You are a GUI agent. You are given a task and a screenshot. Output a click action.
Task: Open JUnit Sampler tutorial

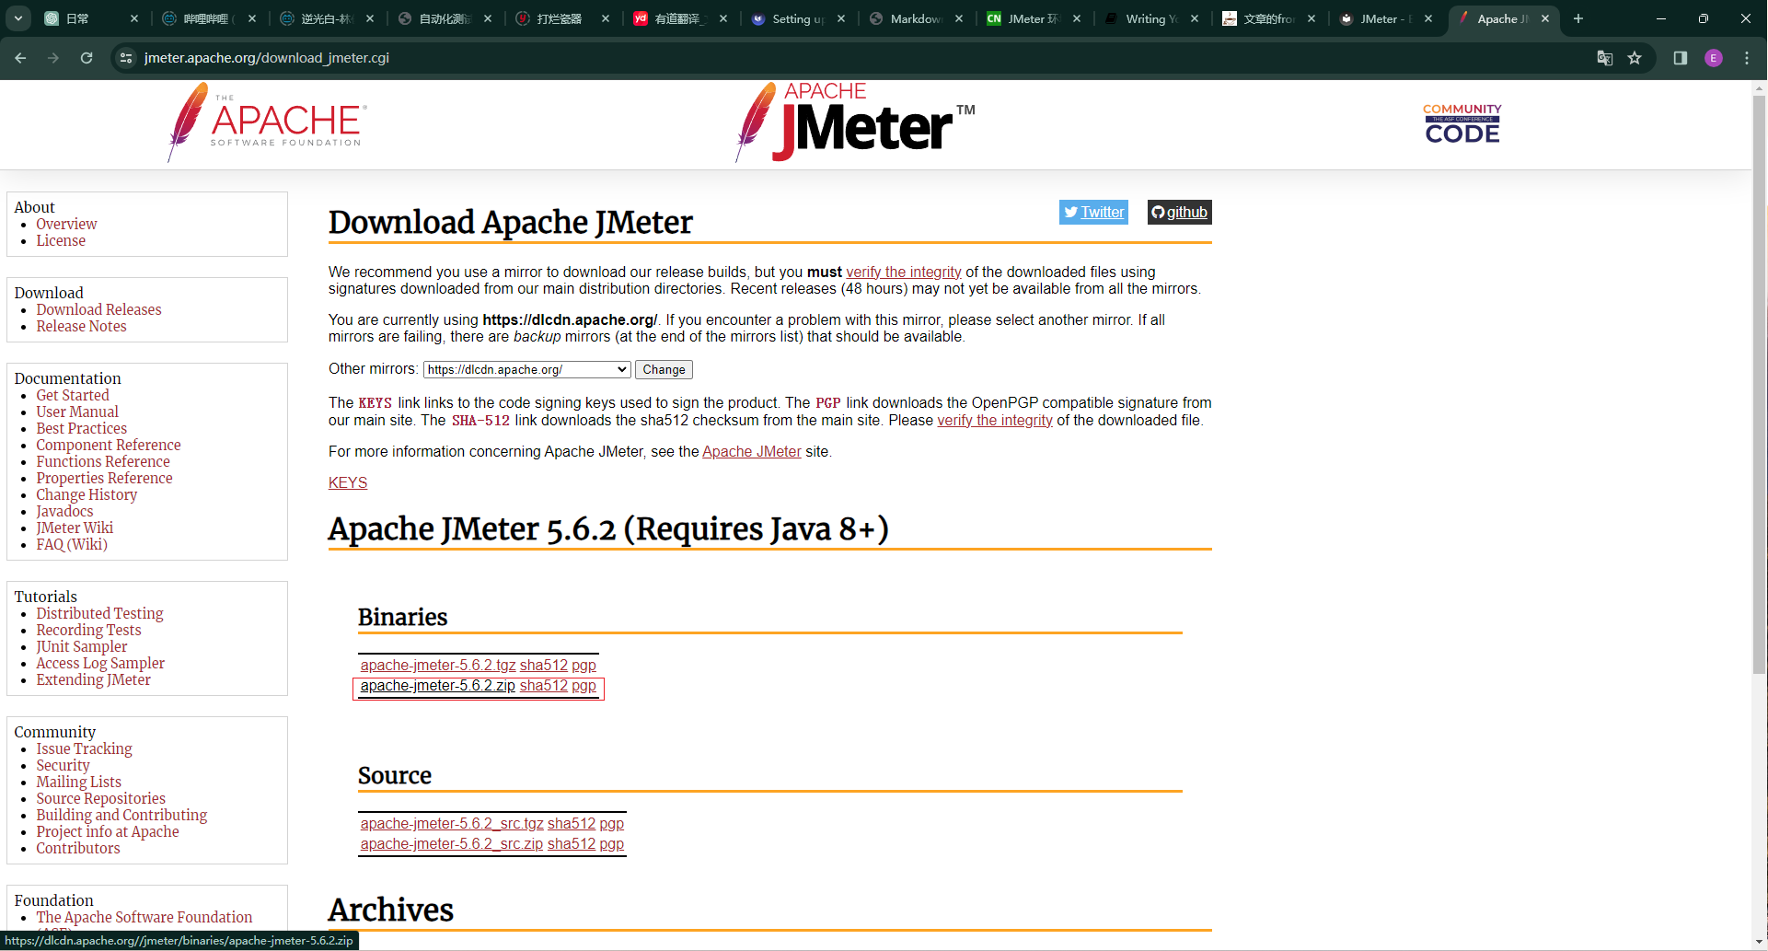click(x=81, y=646)
